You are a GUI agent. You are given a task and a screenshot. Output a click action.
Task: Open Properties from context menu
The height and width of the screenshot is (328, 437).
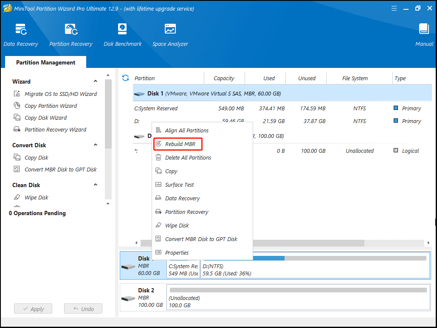click(202, 252)
